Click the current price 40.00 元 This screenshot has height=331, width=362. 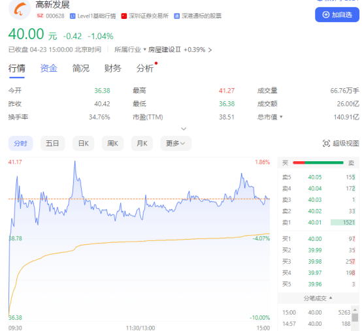coord(33,34)
